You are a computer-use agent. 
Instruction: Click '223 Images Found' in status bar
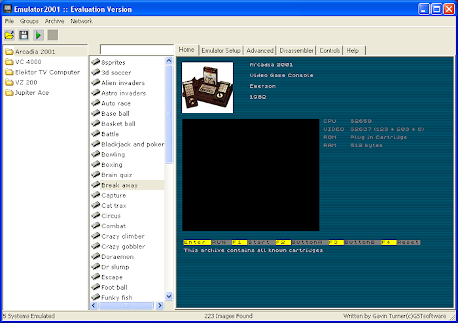[228, 316]
